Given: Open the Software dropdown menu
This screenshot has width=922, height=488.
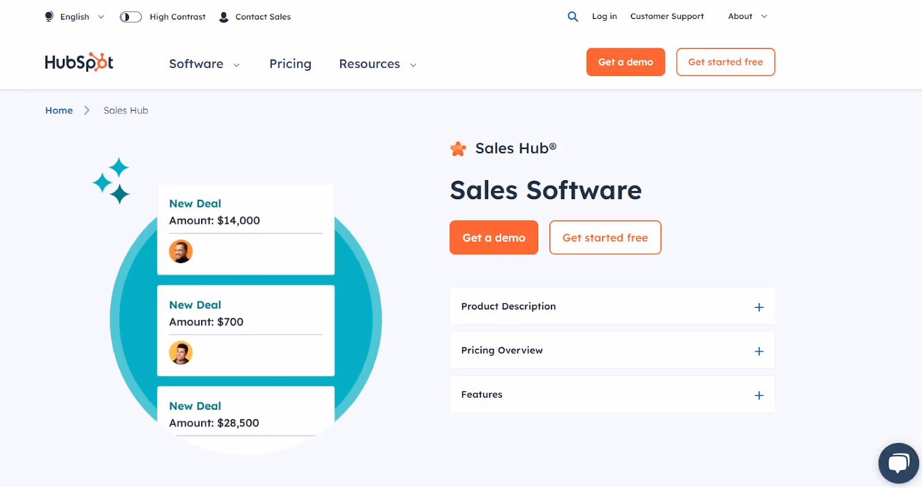Looking at the screenshot, I should pos(204,64).
